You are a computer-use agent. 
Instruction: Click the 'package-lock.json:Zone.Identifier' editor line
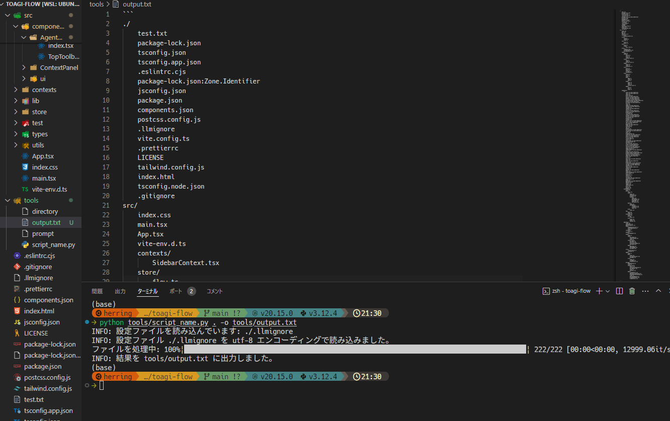point(199,81)
